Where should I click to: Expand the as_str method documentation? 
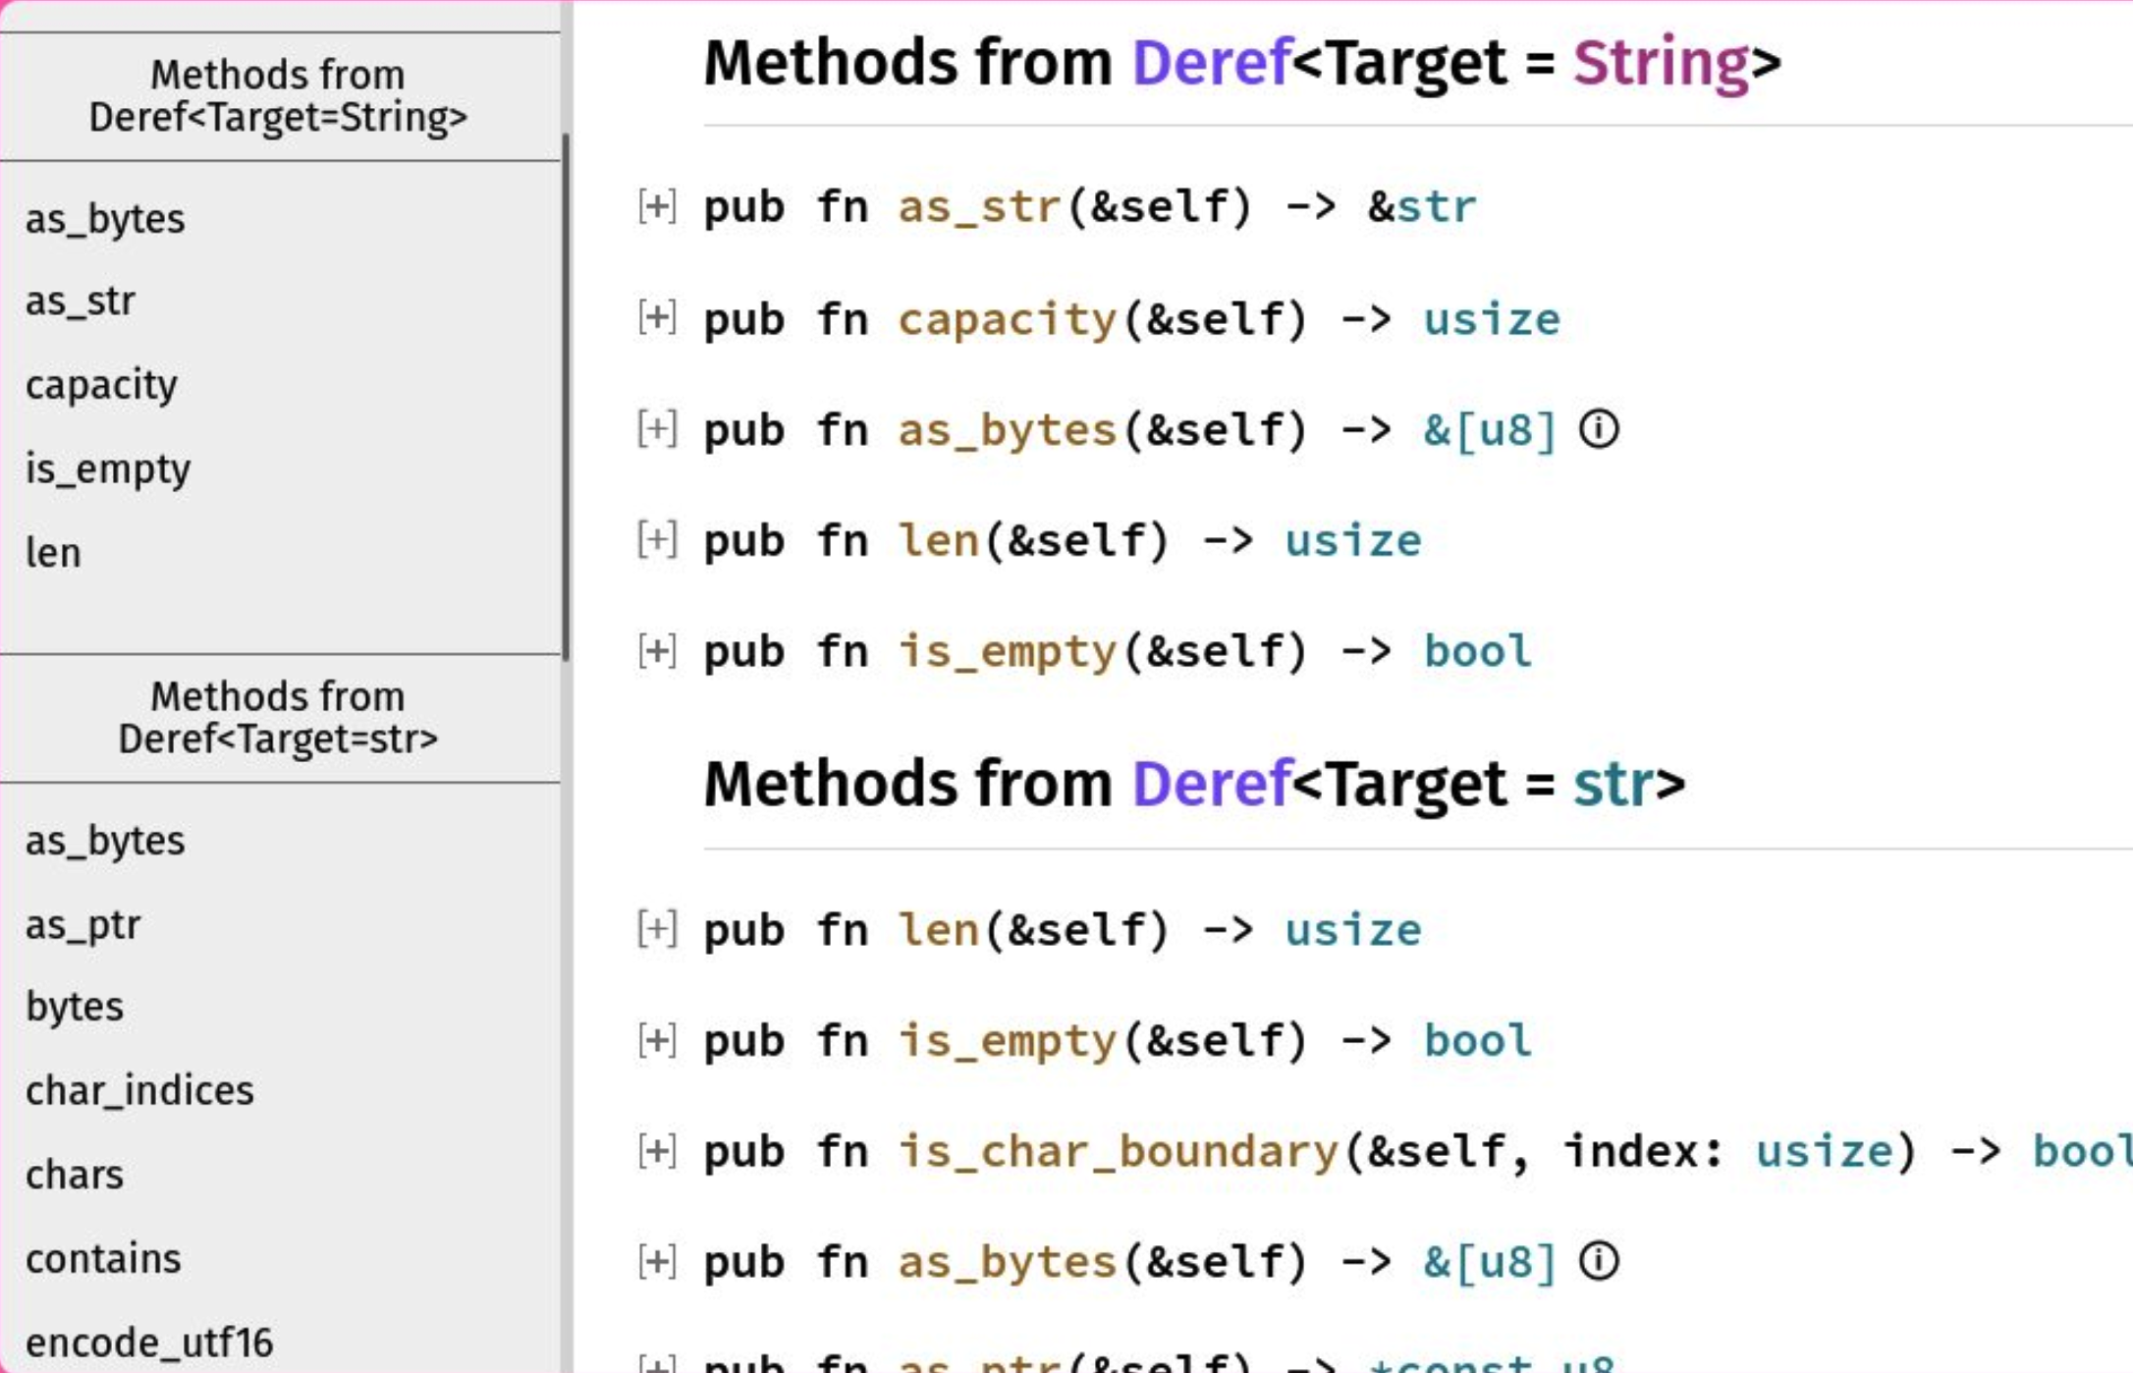(x=656, y=206)
